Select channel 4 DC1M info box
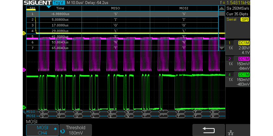 [x=237, y=79]
